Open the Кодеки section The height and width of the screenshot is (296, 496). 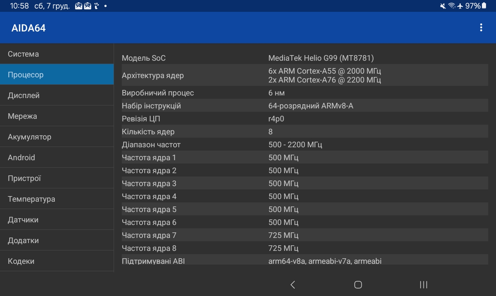(x=57, y=261)
